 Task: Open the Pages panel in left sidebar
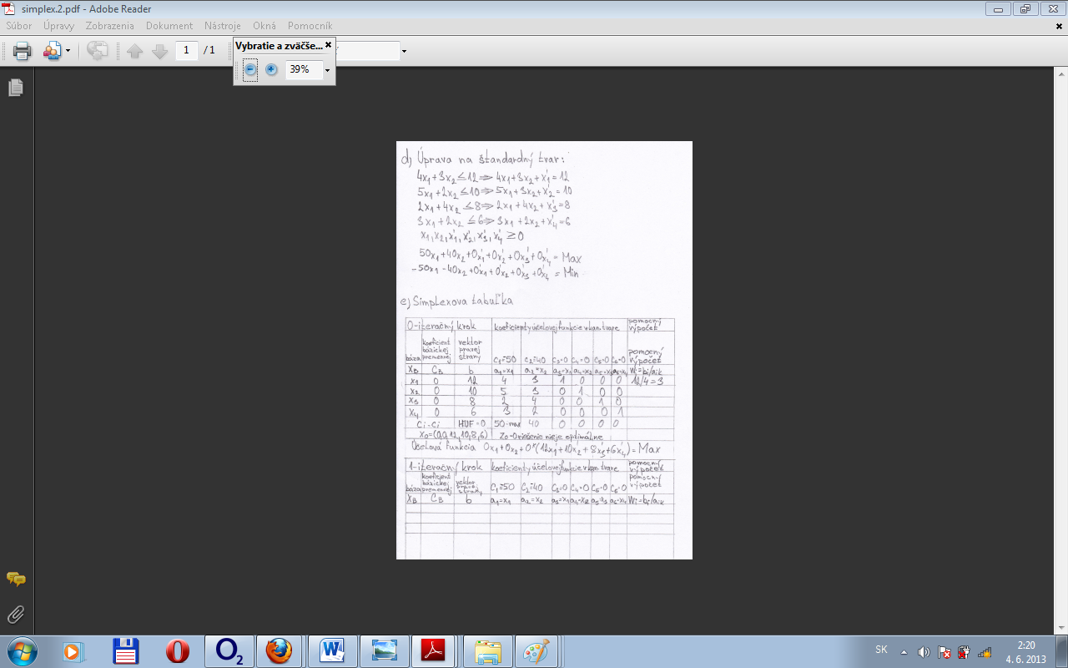16,88
